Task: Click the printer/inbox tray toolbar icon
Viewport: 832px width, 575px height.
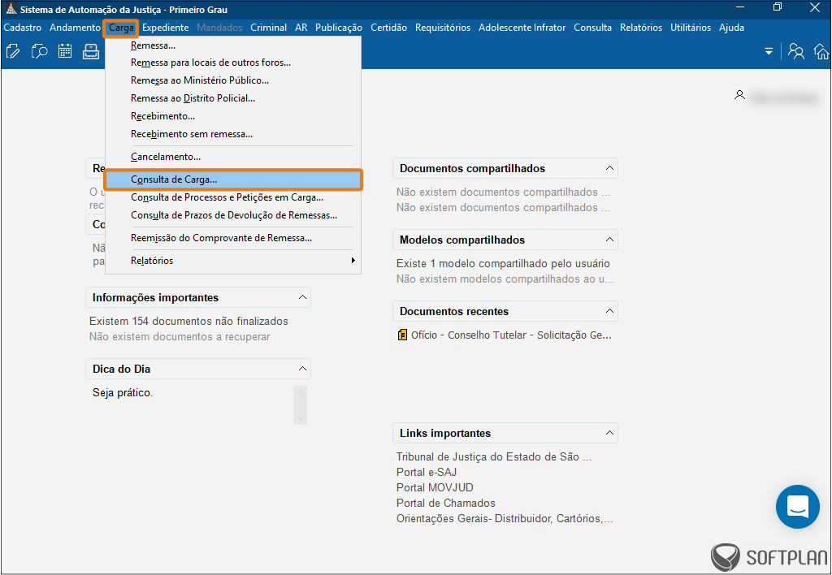Action: coord(91,51)
